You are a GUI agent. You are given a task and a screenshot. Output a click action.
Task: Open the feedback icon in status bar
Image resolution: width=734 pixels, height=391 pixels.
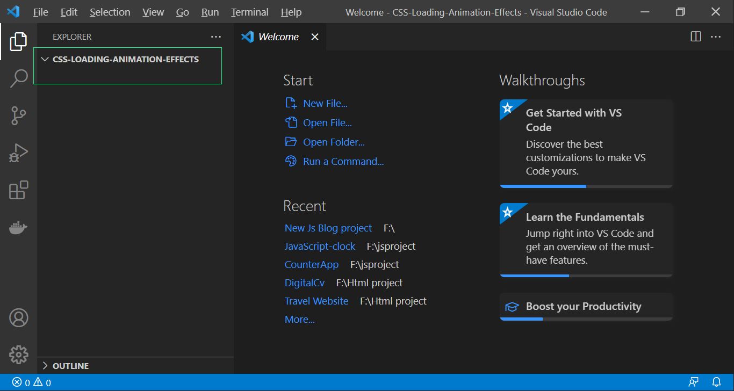click(694, 382)
